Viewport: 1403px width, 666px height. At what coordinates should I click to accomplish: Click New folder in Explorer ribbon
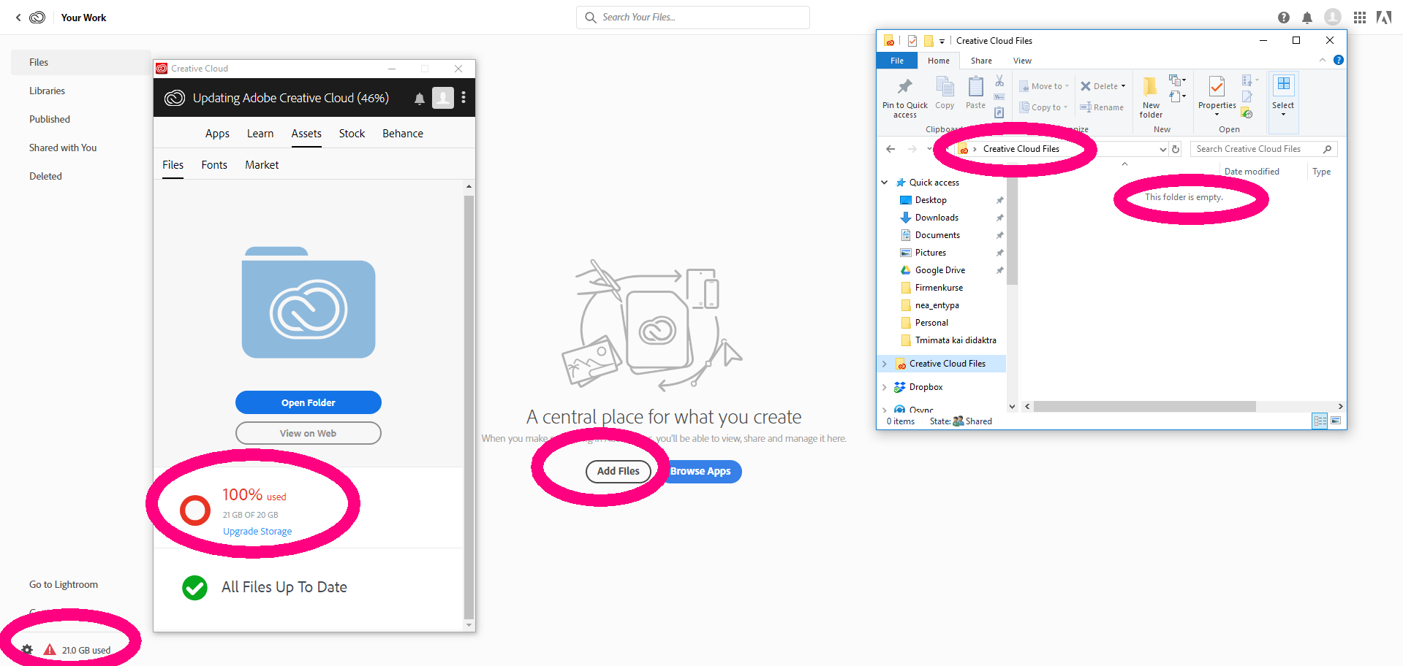click(x=1151, y=98)
